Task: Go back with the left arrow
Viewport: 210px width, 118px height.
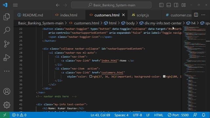Action: pos(58,5)
